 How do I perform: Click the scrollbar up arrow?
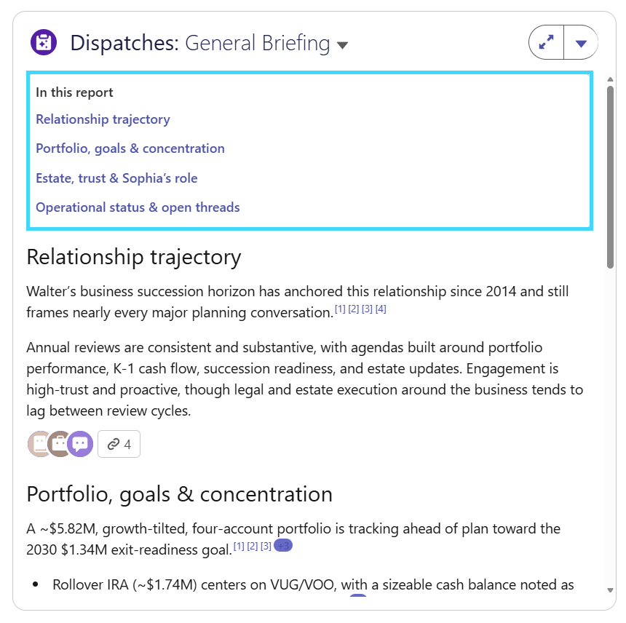point(610,79)
